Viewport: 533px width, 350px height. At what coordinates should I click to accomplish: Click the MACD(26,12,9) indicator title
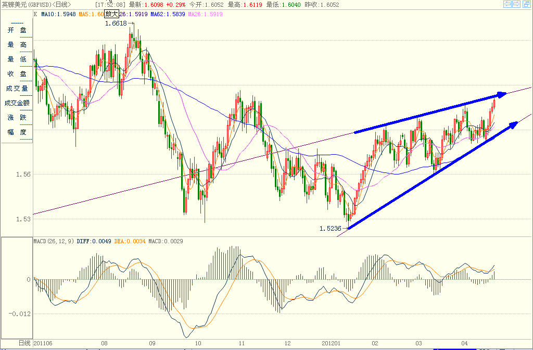(x=54, y=241)
